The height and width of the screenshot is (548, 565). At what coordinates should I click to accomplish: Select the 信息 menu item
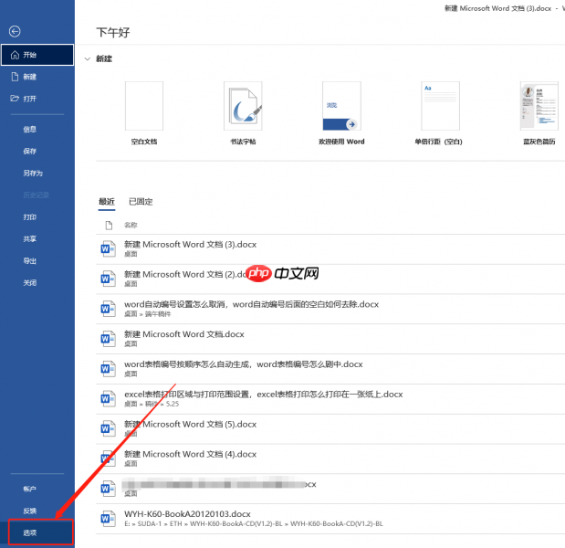tap(29, 129)
